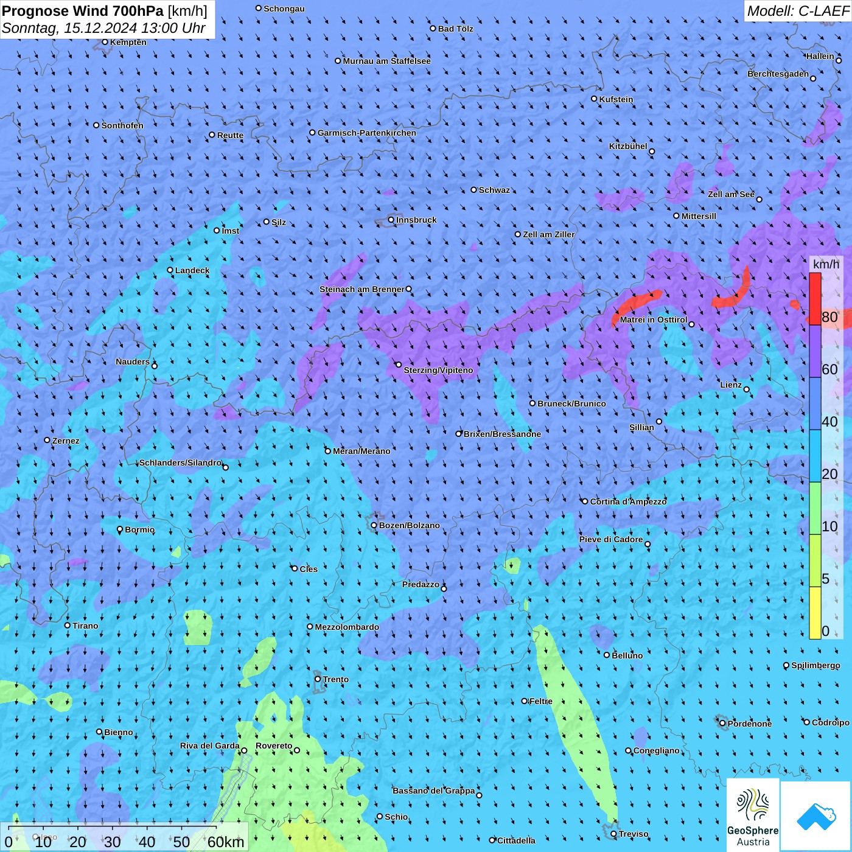This screenshot has height=852, width=852.
Task: Click the 'Schio' label
Action: (397, 817)
